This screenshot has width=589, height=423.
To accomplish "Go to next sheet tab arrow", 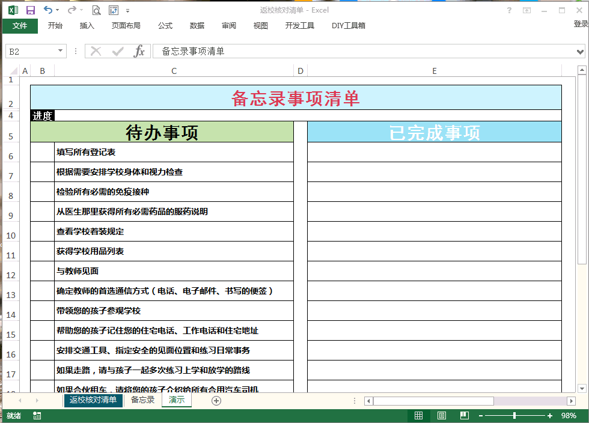I will click(x=37, y=400).
